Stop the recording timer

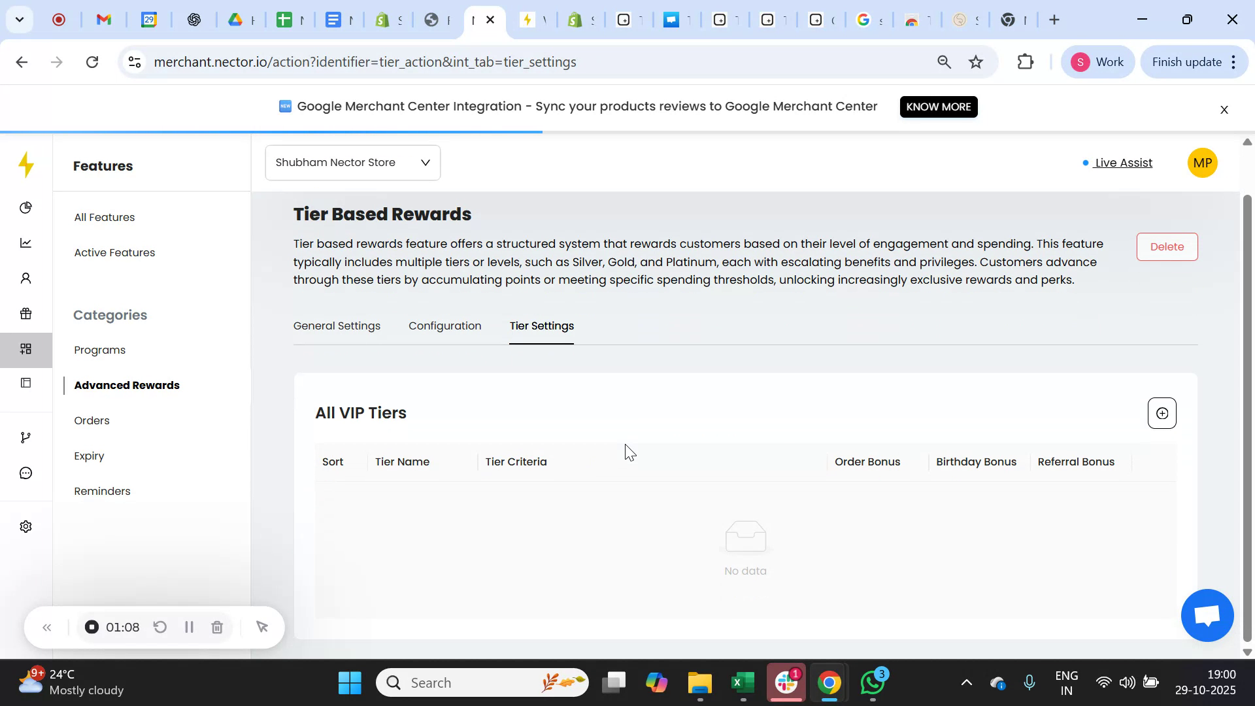pos(91,627)
